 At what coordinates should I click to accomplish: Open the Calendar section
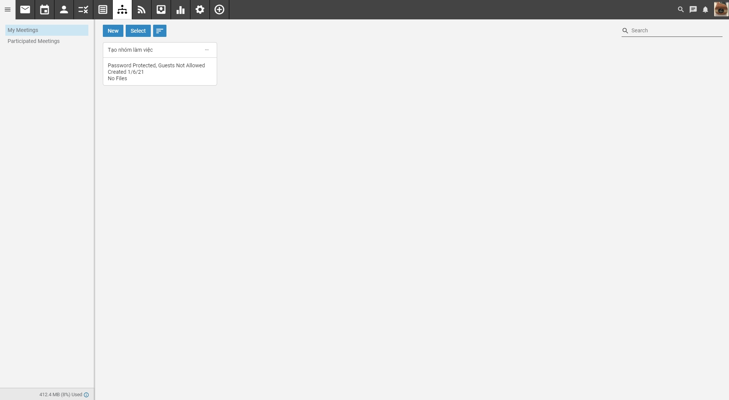point(45,10)
